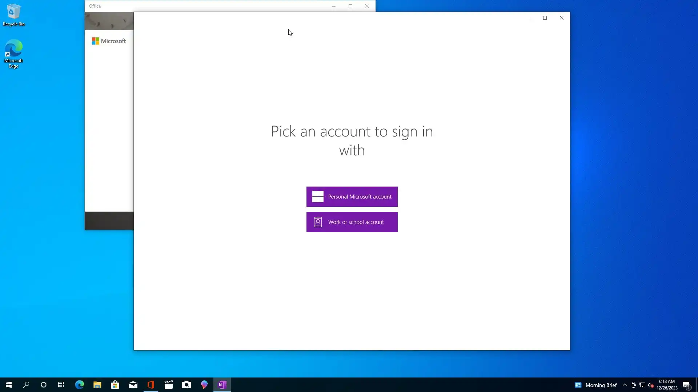Launch Microsoft Store from taskbar
The width and height of the screenshot is (698, 392).
point(115,385)
